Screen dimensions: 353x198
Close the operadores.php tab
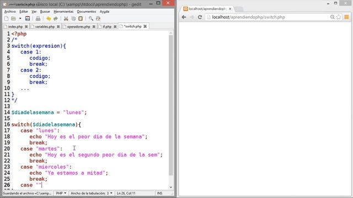pos(94,26)
